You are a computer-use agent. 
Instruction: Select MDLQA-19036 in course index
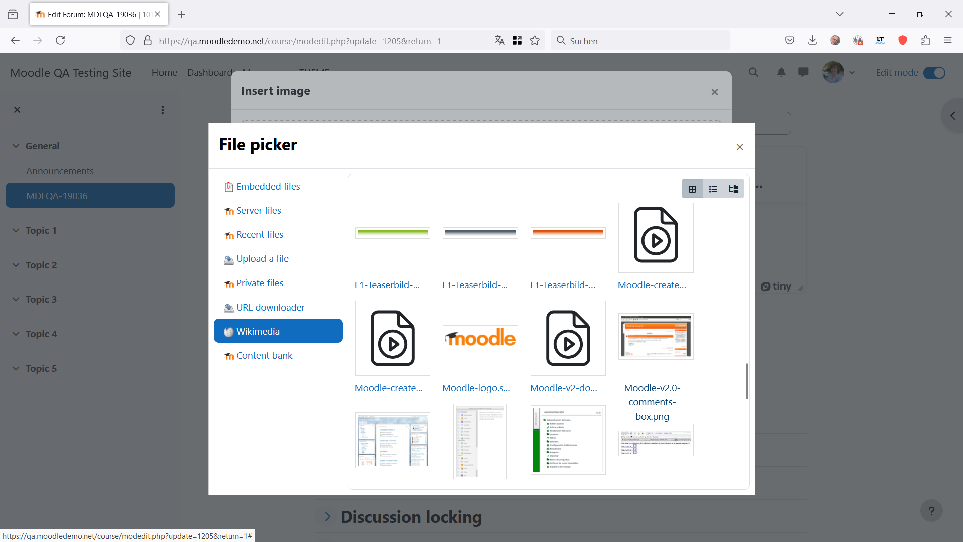click(x=90, y=196)
